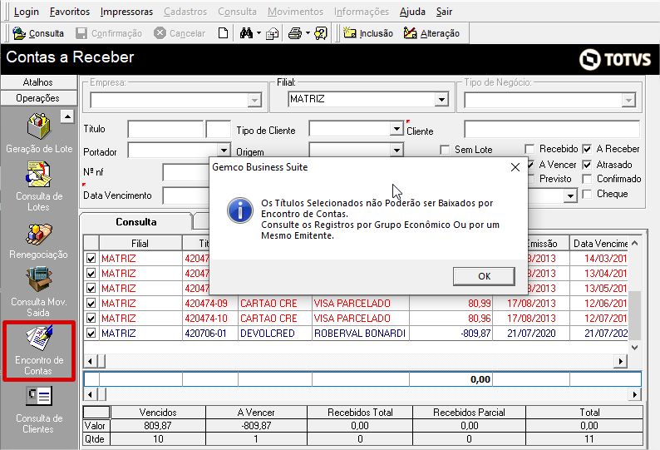The image size is (660, 450).
Task: Click the Atalhos panel button
Action: coord(38,82)
